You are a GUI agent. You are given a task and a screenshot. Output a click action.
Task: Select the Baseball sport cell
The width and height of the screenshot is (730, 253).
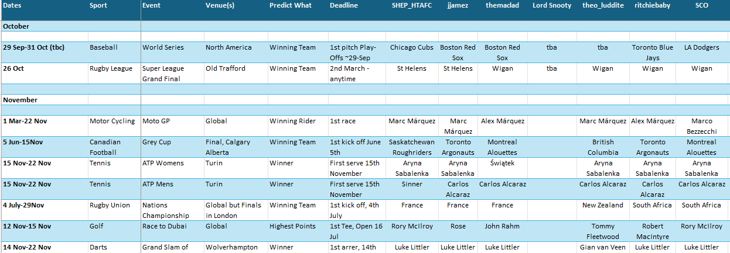(x=114, y=52)
